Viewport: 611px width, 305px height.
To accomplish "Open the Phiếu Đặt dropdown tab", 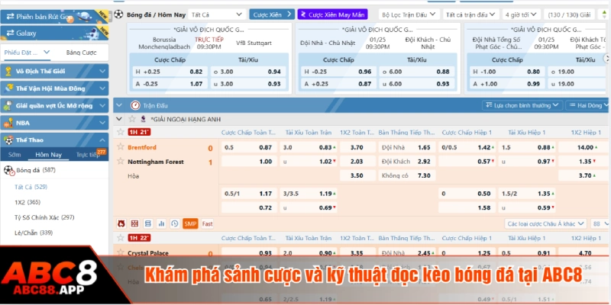I will pos(27,53).
